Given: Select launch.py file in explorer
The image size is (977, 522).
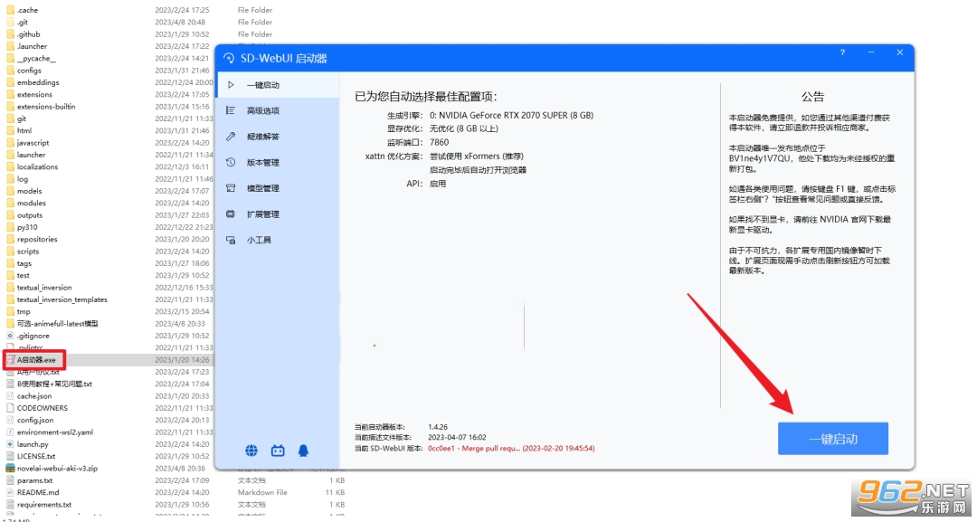Looking at the screenshot, I should [33, 444].
